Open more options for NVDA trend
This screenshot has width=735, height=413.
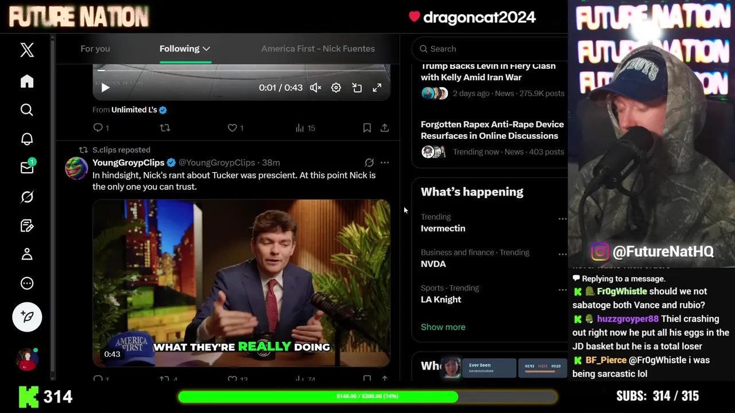[x=562, y=254]
